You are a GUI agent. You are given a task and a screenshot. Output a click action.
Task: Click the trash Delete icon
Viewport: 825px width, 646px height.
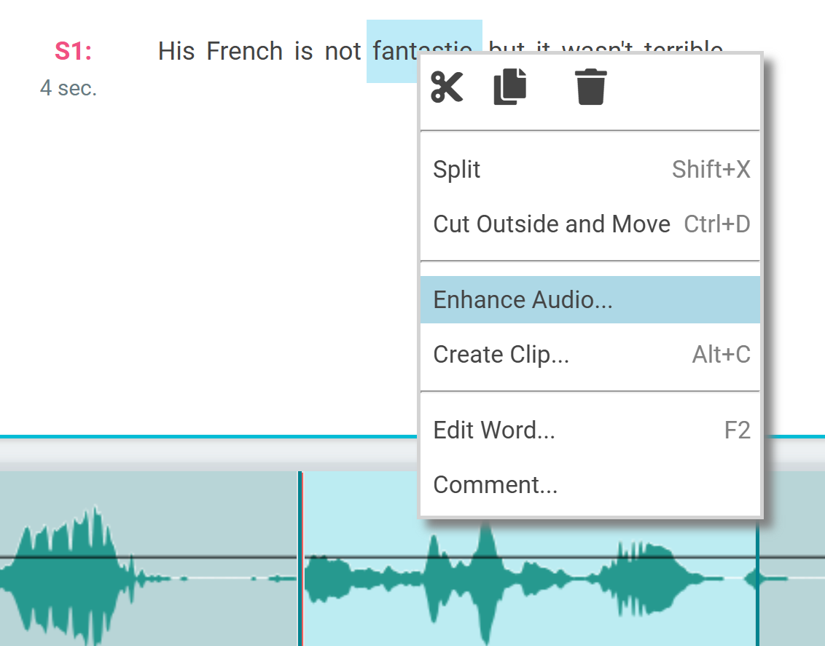click(590, 87)
